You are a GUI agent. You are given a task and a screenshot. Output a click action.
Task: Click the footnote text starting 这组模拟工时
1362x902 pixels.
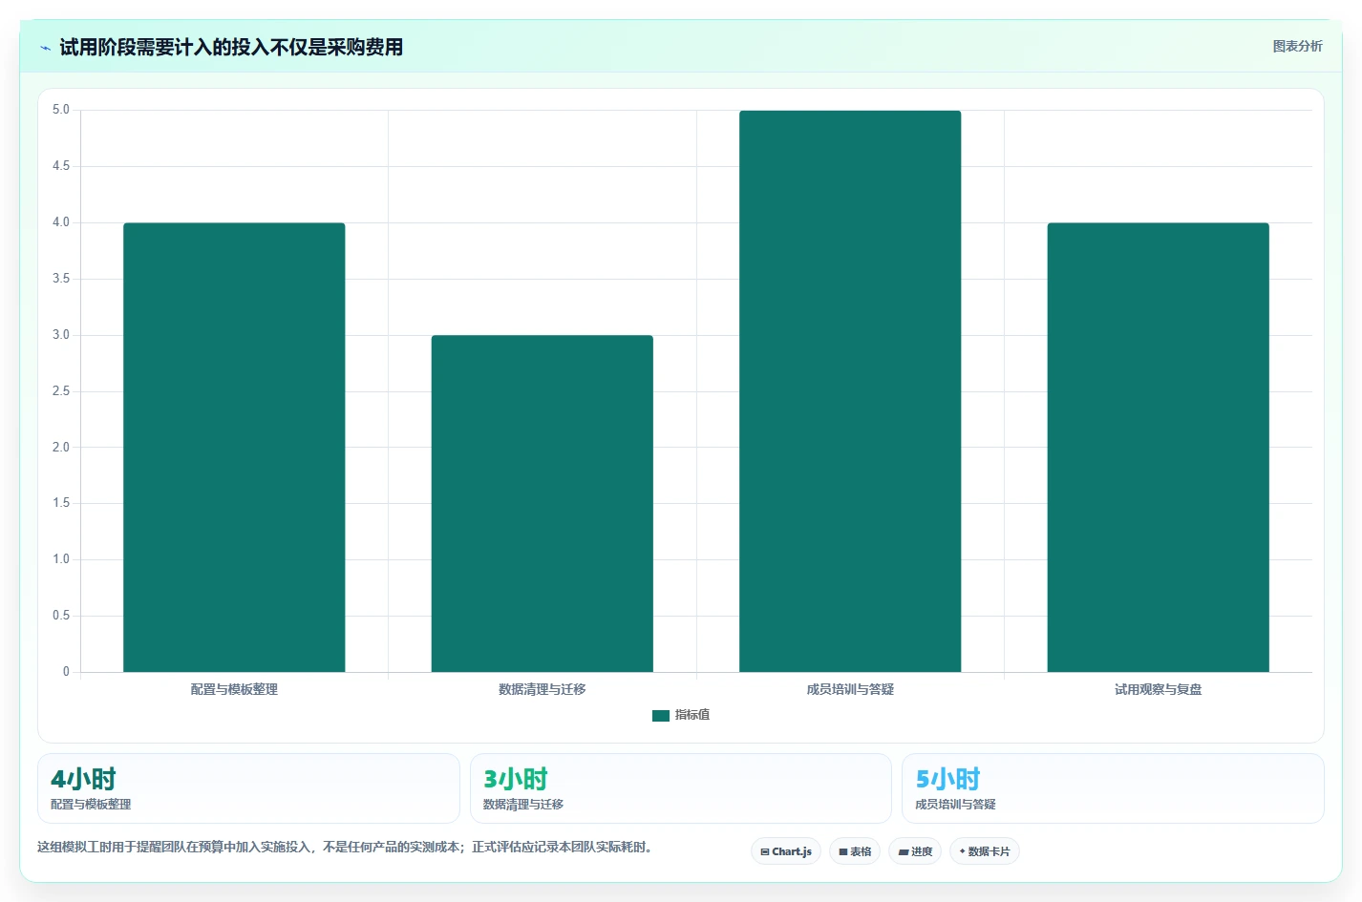[346, 847]
